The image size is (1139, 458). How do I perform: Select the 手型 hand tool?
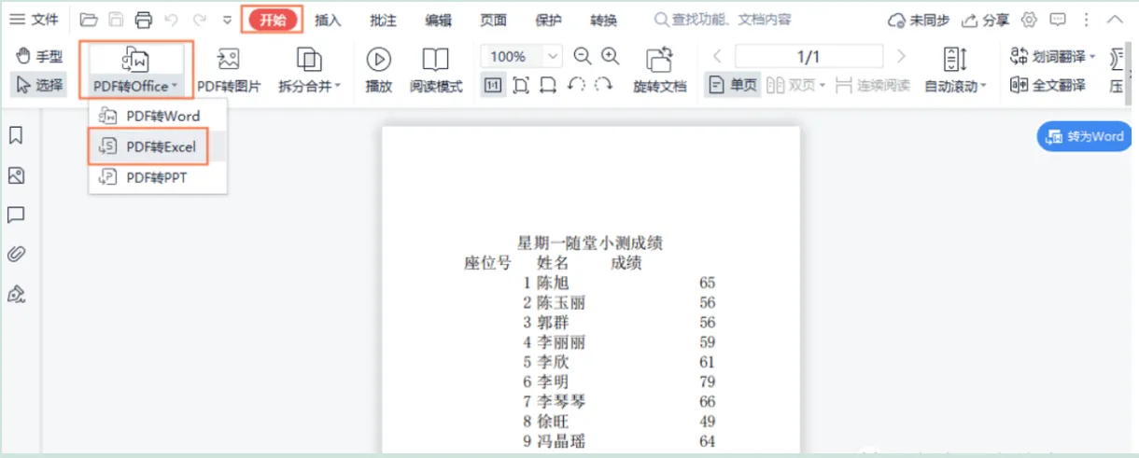click(x=40, y=56)
